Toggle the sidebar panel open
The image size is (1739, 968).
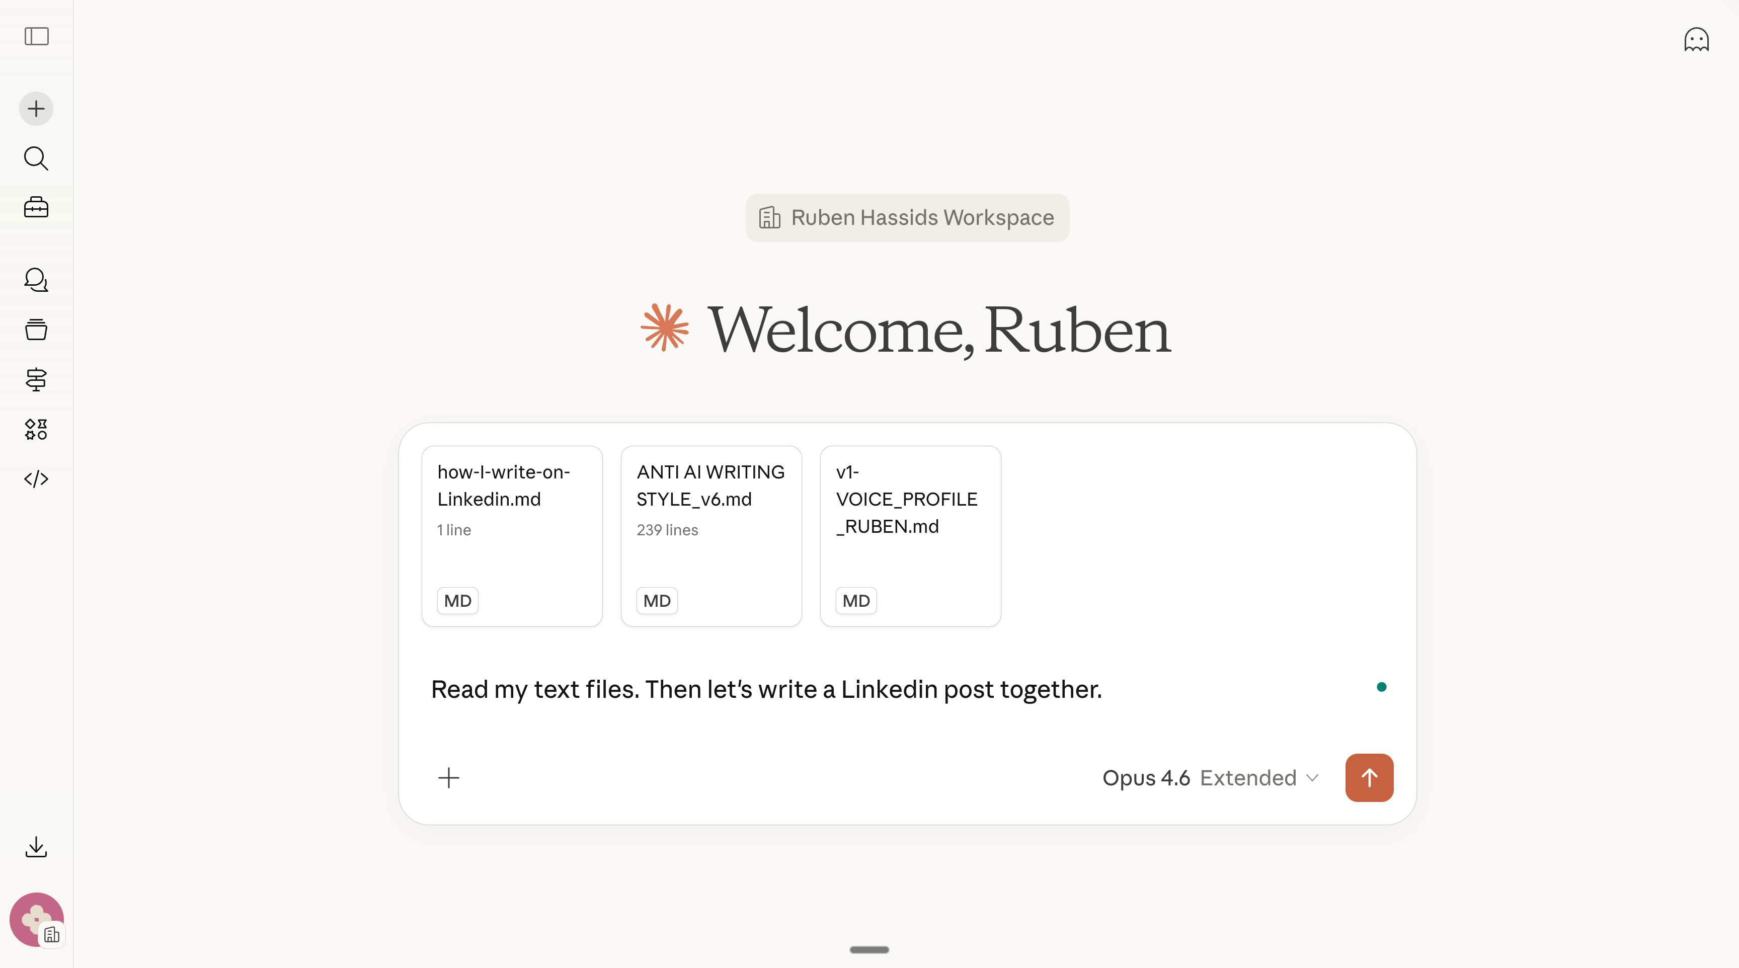pos(36,36)
